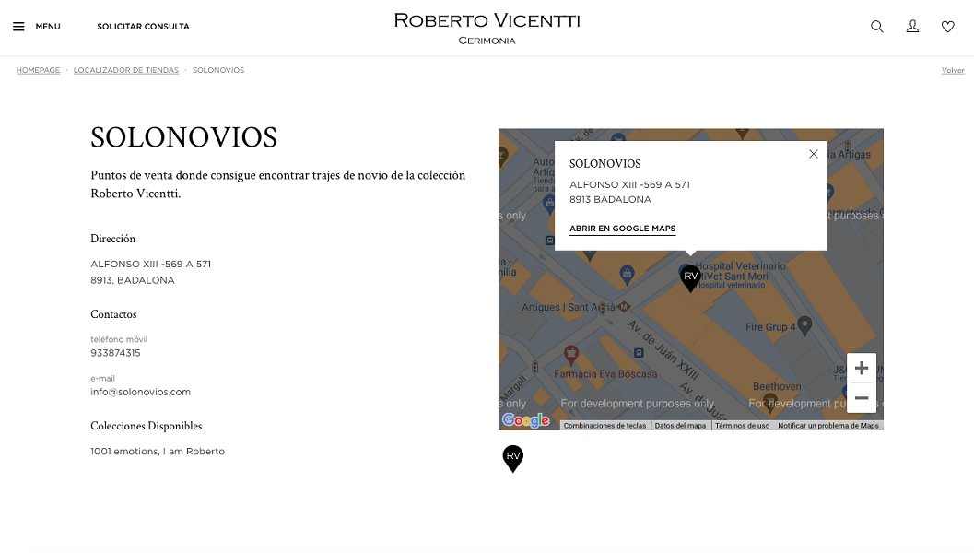Click the Roberto Vicentti Cerimonia logo

pyautogui.click(x=487, y=28)
